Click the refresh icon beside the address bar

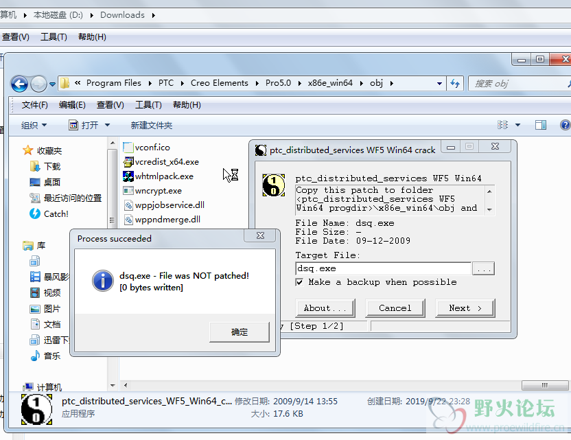click(455, 84)
